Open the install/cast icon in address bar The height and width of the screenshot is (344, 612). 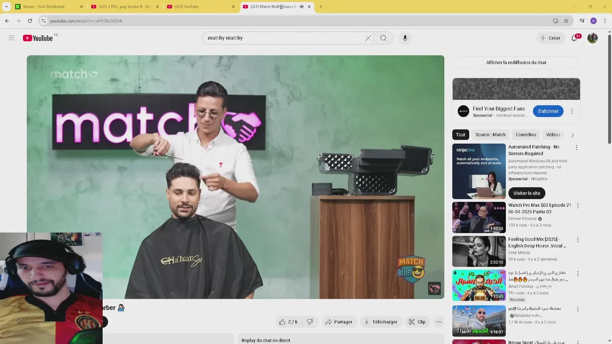tap(556, 21)
